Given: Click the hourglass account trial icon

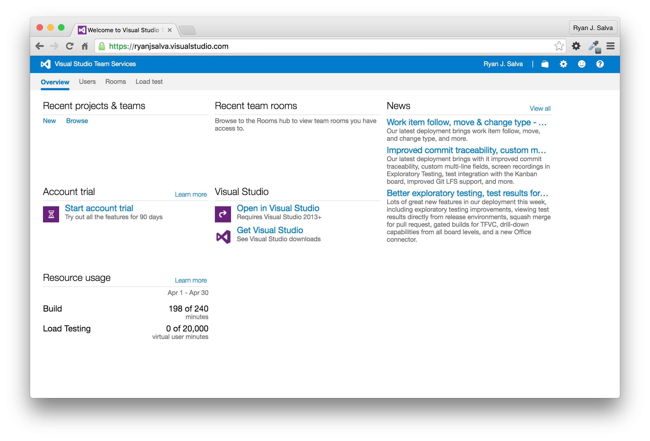Looking at the screenshot, I should (x=51, y=214).
